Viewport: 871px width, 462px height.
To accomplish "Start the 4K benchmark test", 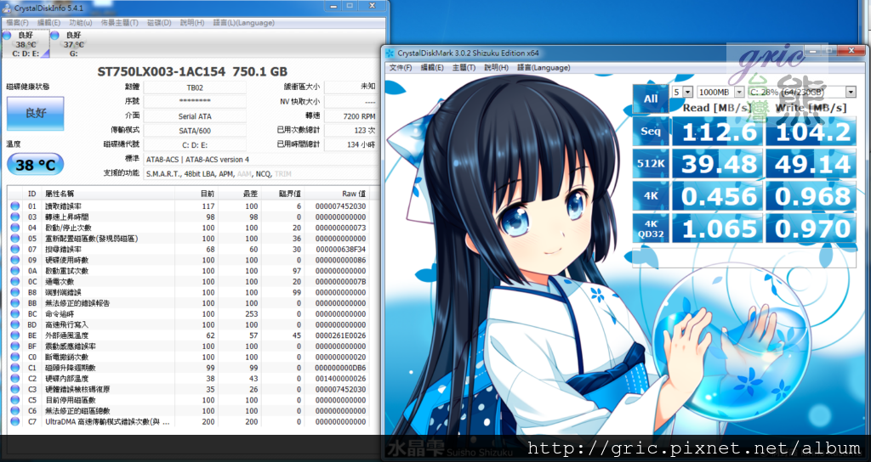I will click(x=651, y=196).
